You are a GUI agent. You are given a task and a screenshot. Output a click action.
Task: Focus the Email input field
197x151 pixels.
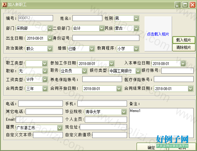click(39, 119)
